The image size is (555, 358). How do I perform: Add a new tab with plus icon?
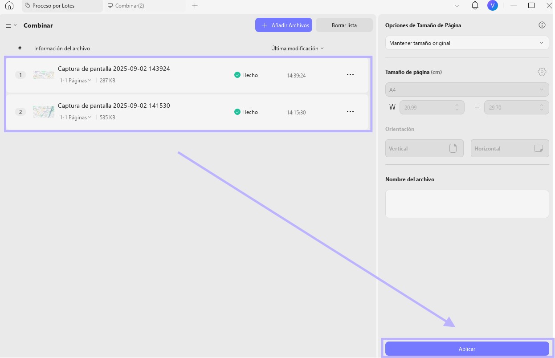point(195,6)
